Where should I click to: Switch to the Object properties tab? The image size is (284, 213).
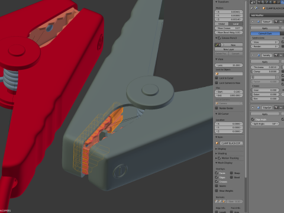pyautogui.click(x=275, y=2)
